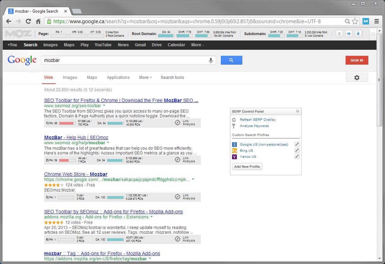
Task: Click Analyze Keywords
Action: tap(255, 126)
